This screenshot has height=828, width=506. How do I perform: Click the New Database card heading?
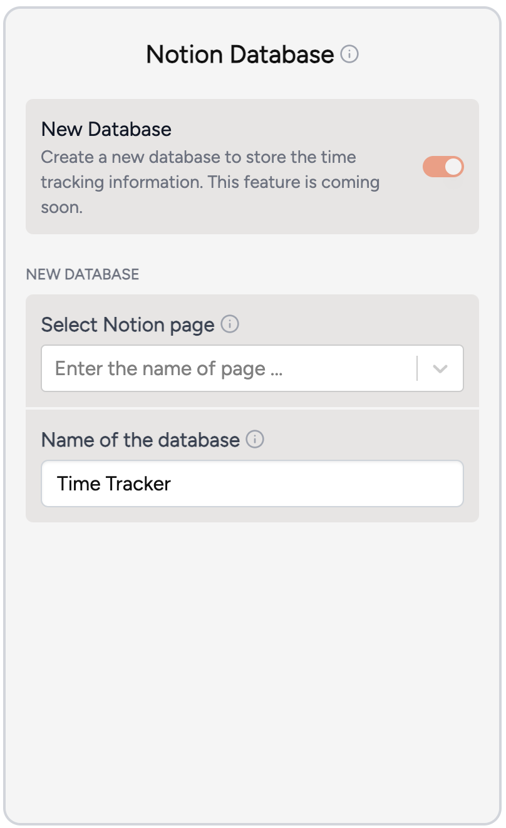(x=106, y=129)
